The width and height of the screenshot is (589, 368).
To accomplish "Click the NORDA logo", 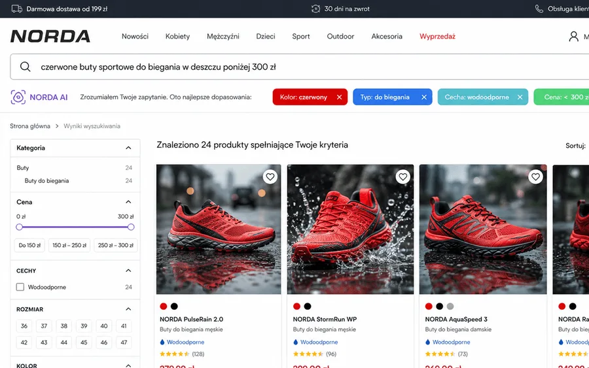I will pos(50,37).
